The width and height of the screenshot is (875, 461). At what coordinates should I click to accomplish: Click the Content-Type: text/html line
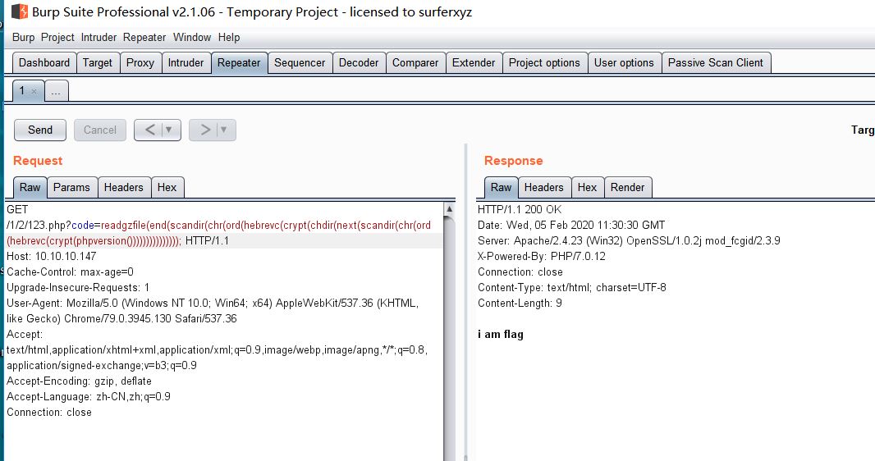click(x=572, y=288)
